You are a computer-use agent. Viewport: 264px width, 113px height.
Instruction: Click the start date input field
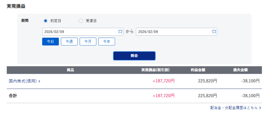click(x=79, y=32)
